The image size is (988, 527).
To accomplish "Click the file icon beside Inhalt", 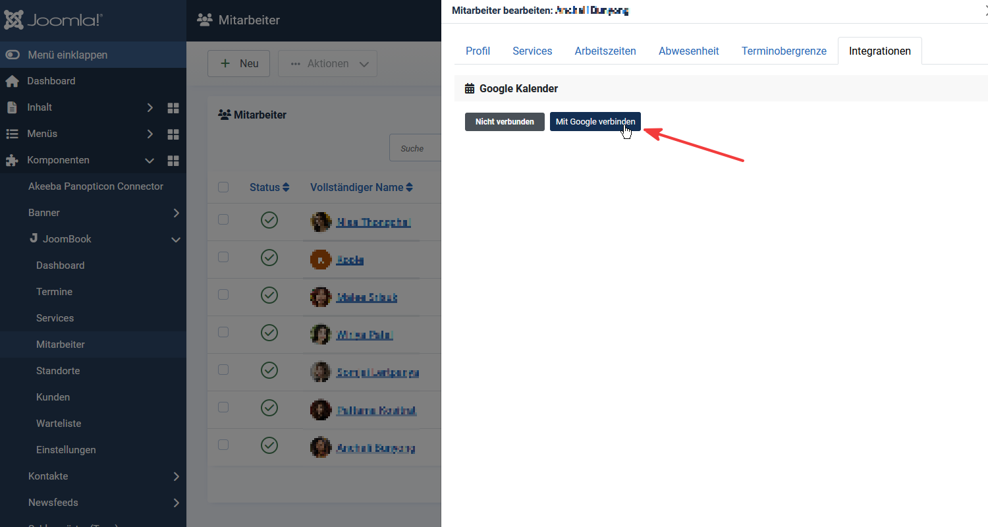I will click(x=12, y=107).
